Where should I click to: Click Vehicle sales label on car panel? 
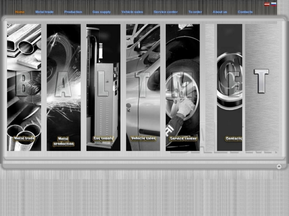pyautogui.click(x=143, y=139)
